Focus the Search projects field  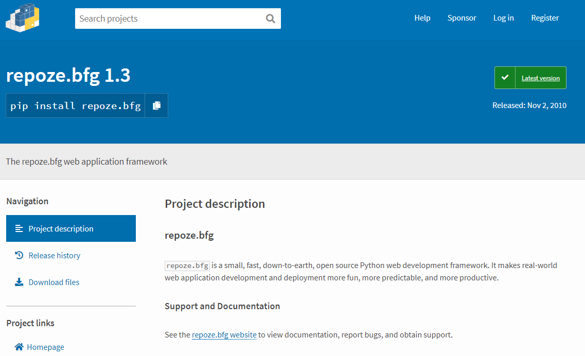click(x=169, y=19)
